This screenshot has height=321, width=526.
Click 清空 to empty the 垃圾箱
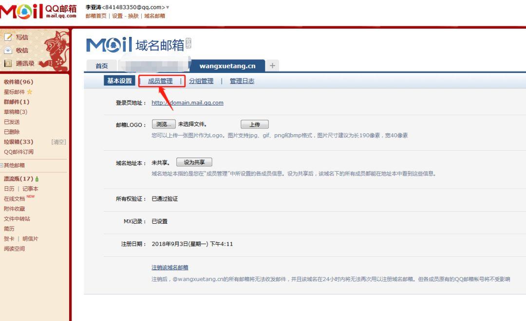[x=58, y=142]
